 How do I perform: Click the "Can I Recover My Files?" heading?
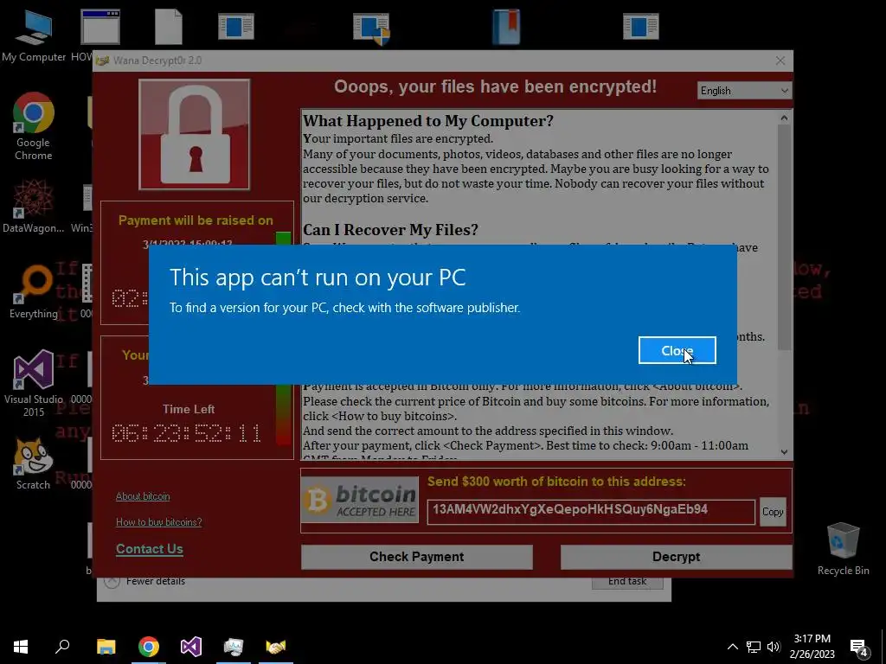(390, 230)
